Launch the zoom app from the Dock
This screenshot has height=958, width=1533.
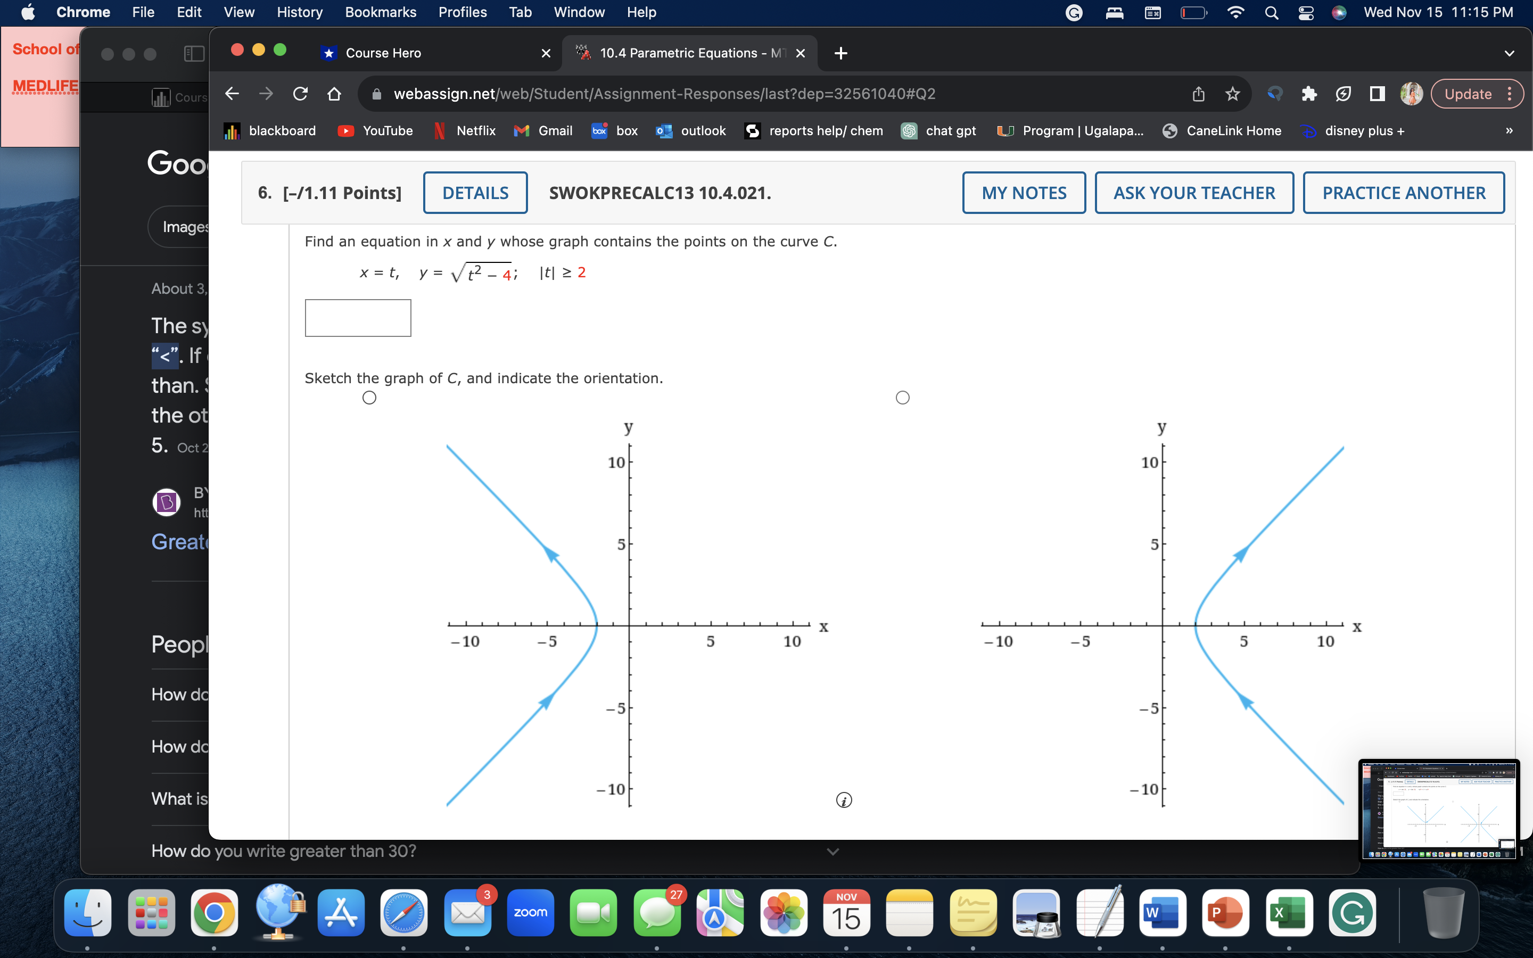click(x=530, y=912)
